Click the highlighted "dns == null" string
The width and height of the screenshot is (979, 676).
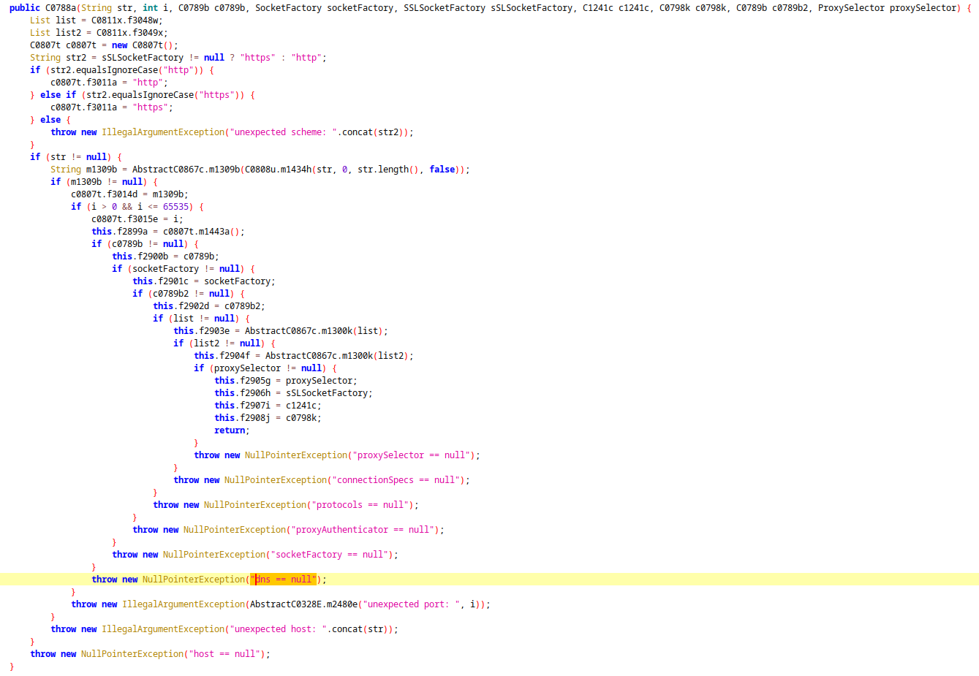click(284, 580)
